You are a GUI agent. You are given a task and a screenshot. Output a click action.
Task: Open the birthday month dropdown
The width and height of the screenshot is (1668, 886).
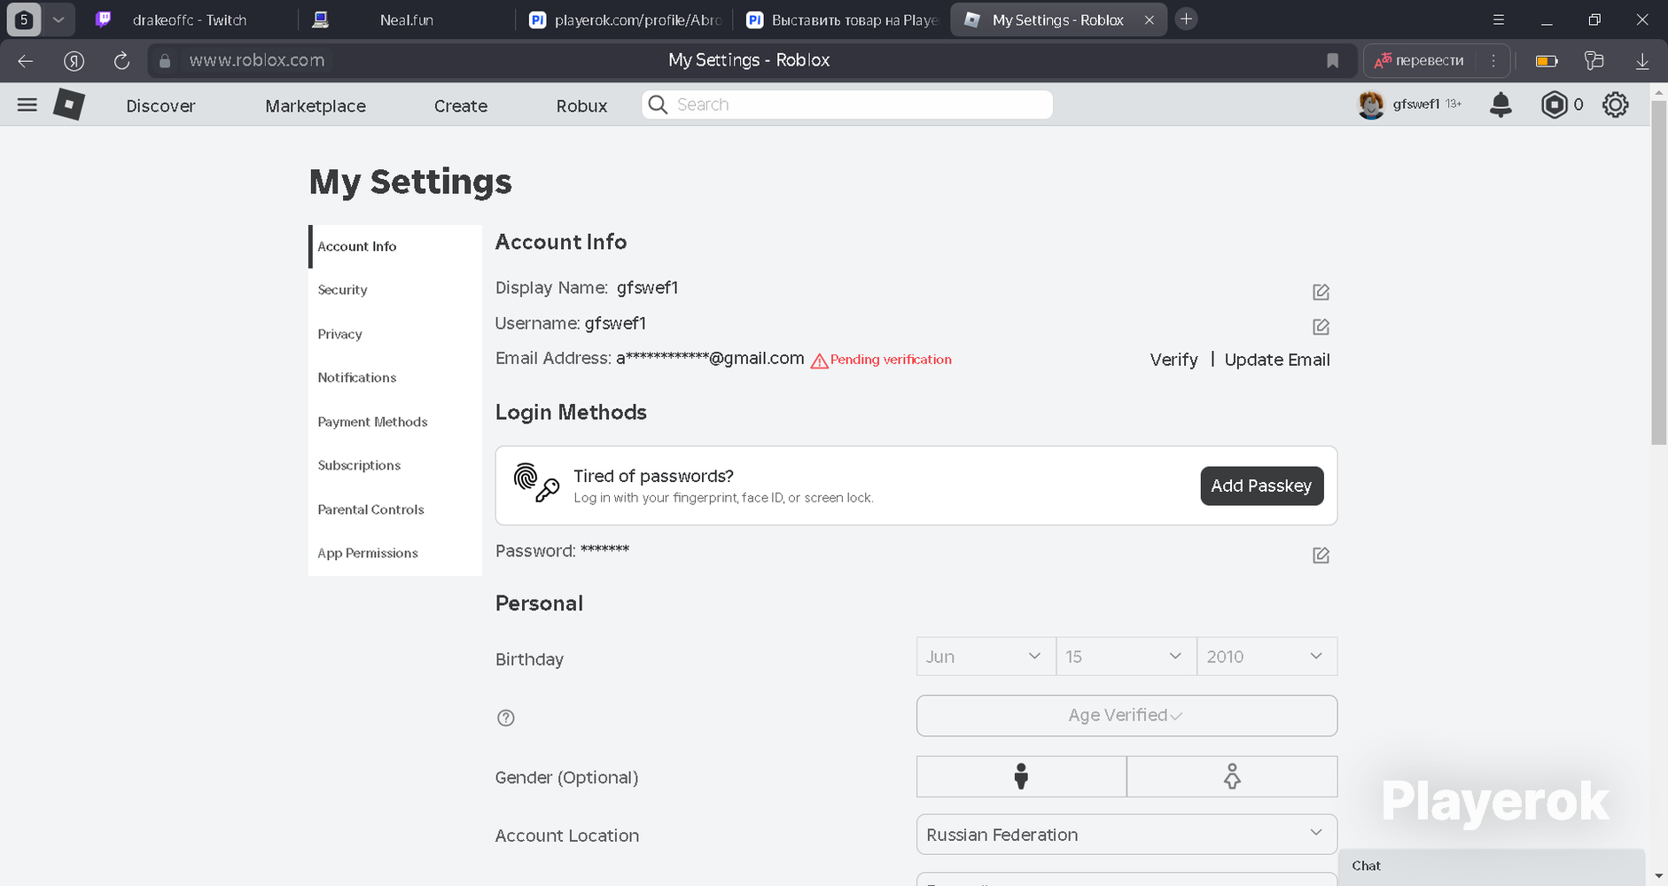coord(986,657)
